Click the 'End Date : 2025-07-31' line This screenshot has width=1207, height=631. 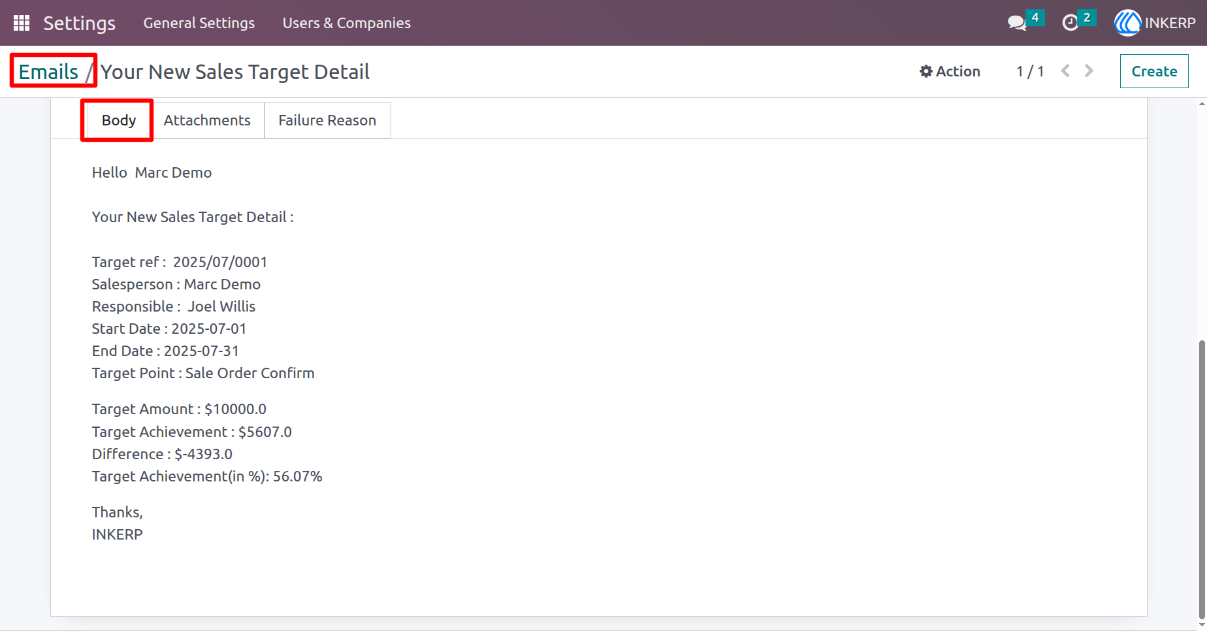click(x=165, y=351)
